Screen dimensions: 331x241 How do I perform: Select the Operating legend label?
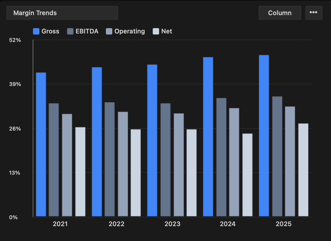tap(129, 31)
